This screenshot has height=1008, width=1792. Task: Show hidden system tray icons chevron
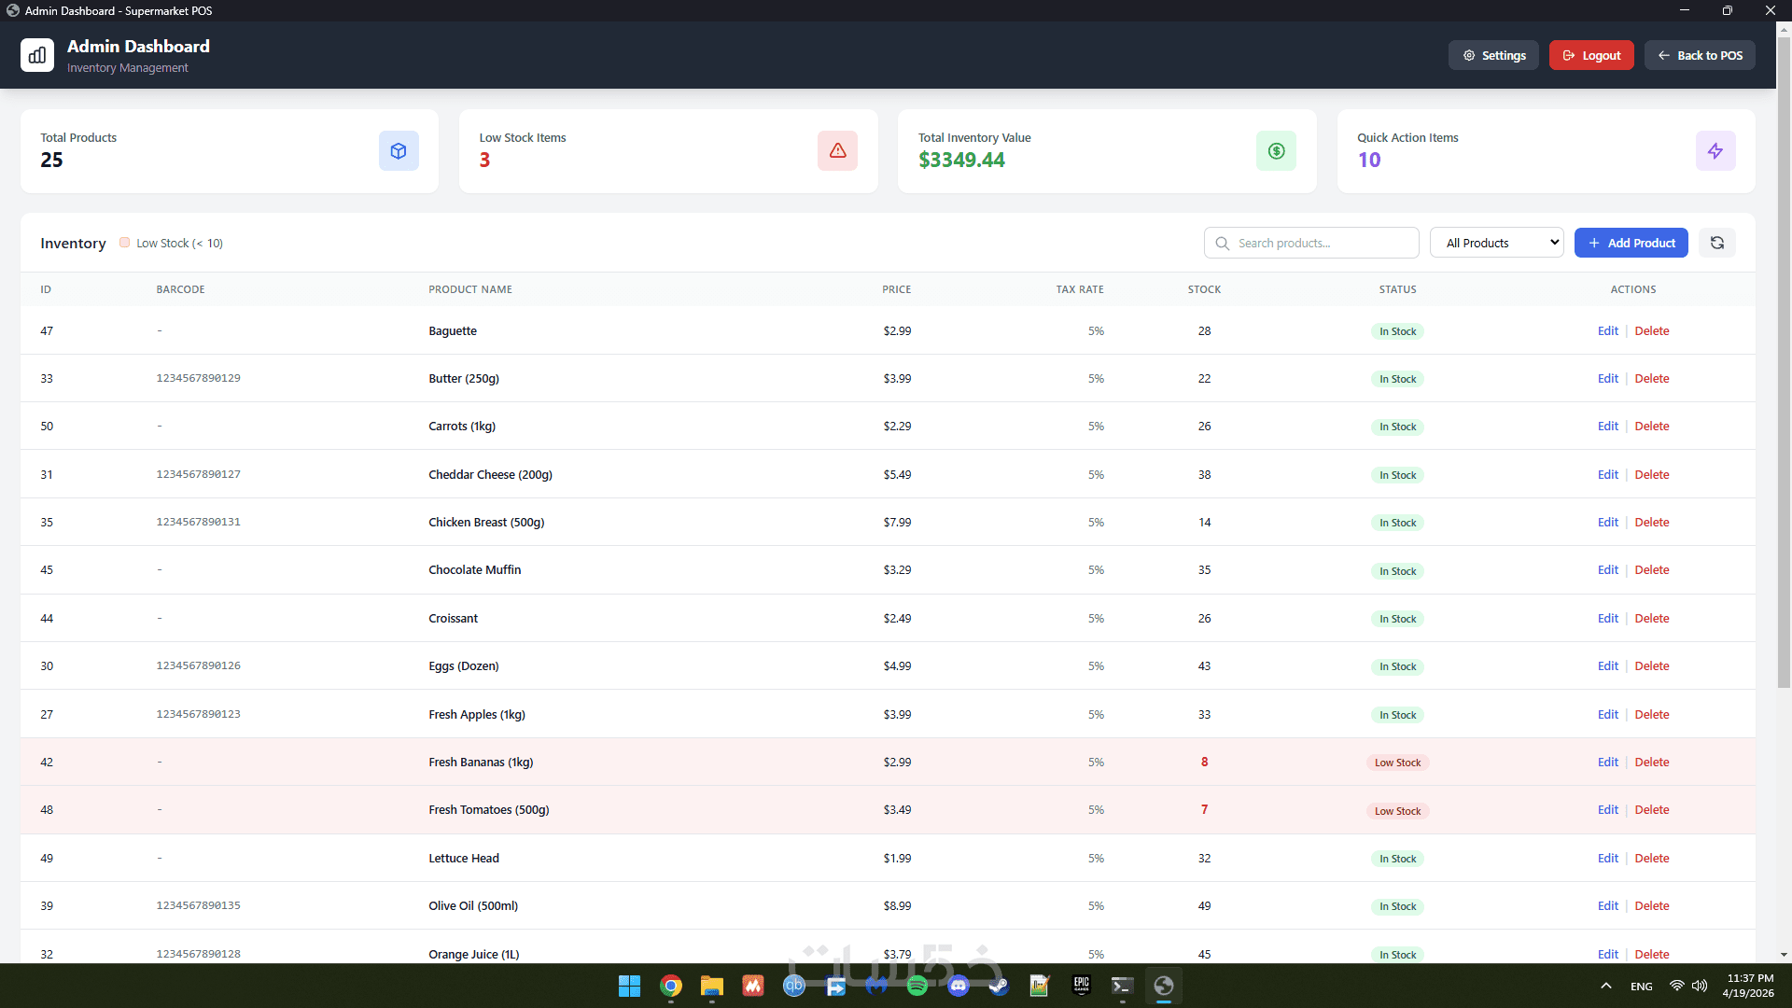tap(1605, 986)
